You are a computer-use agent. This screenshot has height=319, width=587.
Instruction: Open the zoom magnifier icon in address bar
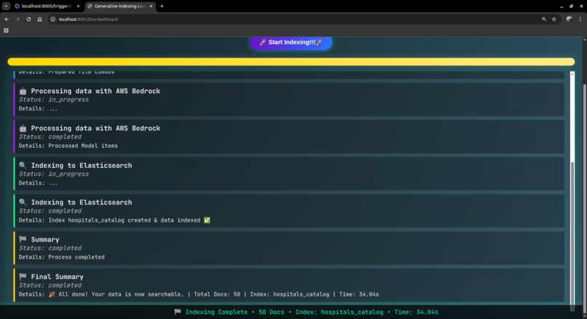543,19
